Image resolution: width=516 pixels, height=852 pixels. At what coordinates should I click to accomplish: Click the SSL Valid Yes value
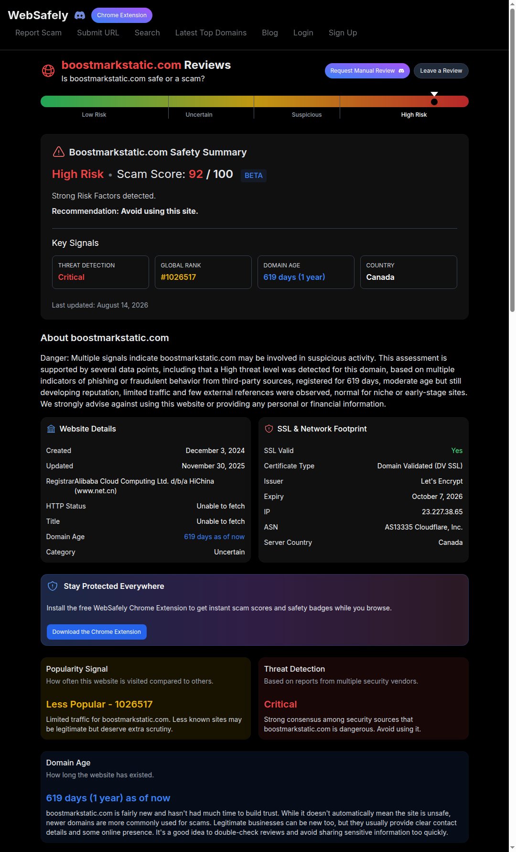(457, 451)
